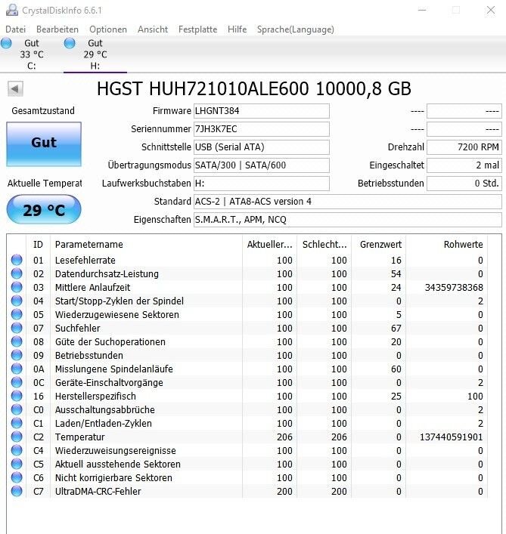Click status orb for Aktuell ausstehende Sektoren
The height and width of the screenshot is (534, 506).
[17, 465]
